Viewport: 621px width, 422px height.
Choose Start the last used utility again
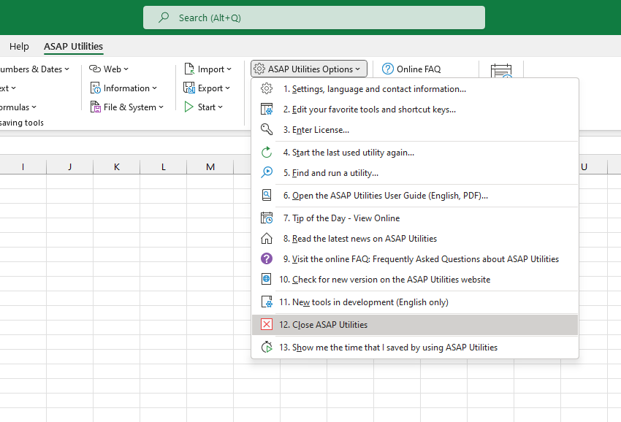415,153
